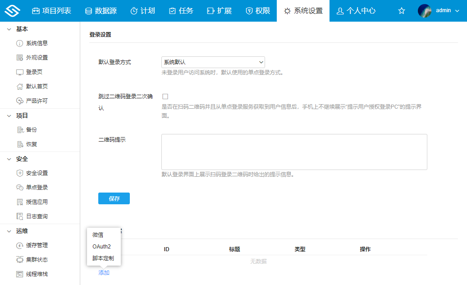Image resolution: width=467 pixels, height=285 pixels.
Task: Click the 保存 save button
Action: (114, 198)
